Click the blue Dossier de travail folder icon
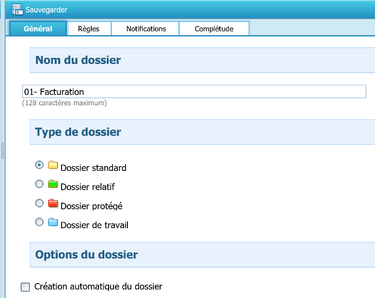 (53, 222)
